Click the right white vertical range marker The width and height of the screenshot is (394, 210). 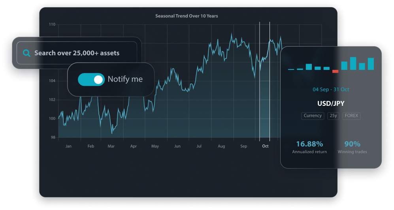point(270,79)
